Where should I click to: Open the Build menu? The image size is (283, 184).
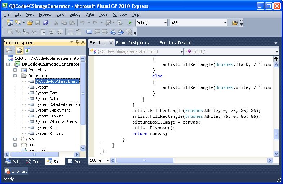60,14
